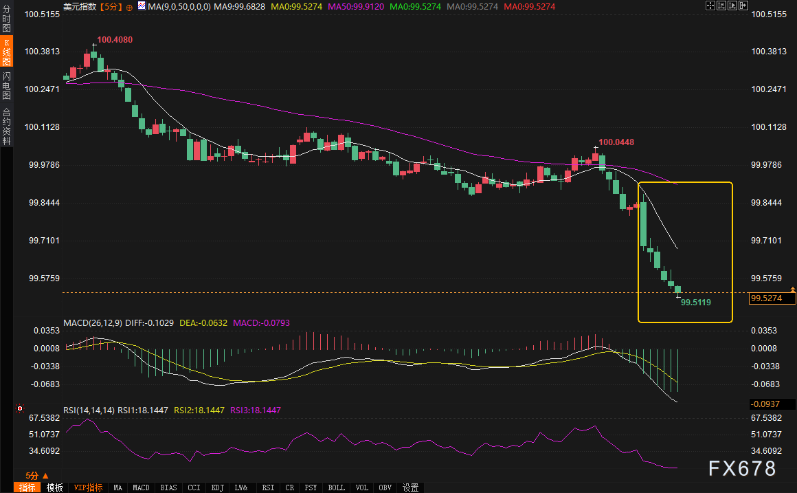Open the VIP指标 option
This screenshot has height=493, width=797.
click(88, 487)
